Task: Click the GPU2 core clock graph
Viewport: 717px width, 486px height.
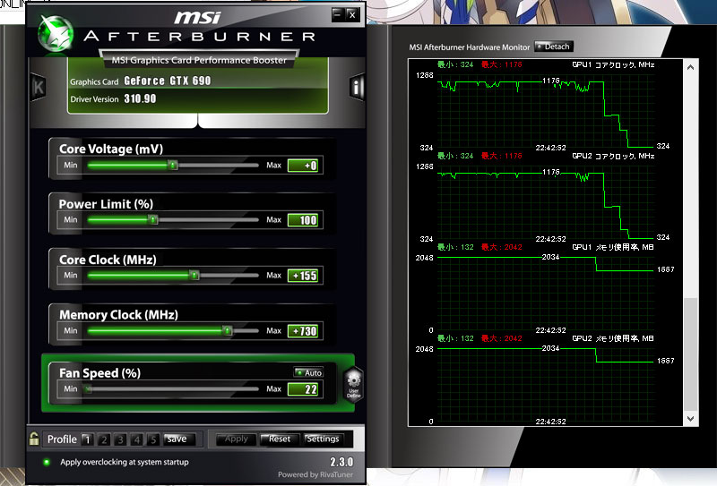Action: [x=546, y=202]
